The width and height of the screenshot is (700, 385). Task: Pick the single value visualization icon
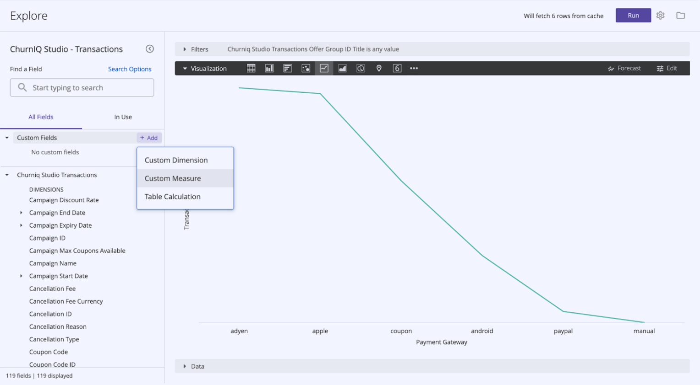(397, 68)
